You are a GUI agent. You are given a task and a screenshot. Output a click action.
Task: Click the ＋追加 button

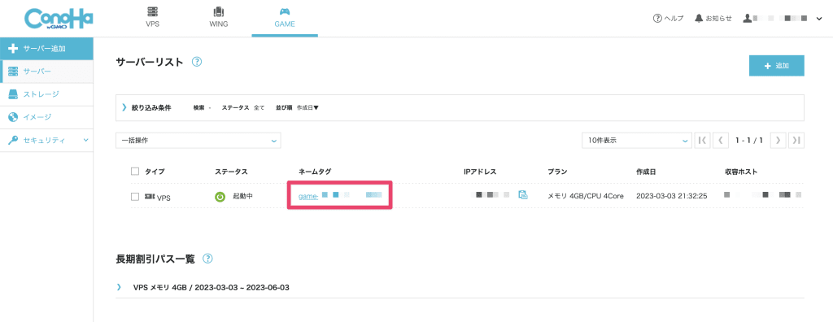776,66
